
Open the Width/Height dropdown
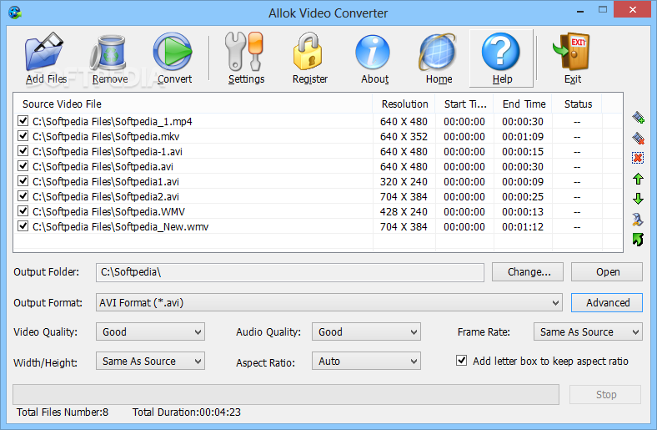150,362
